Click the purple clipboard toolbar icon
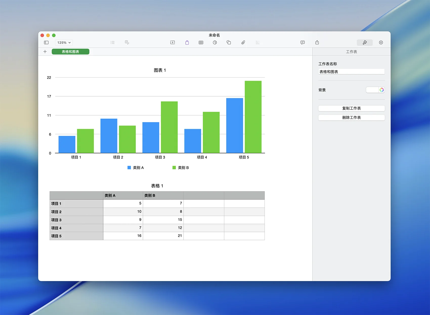This screenshot has width=430, height=315. click(x=187, y=43)
